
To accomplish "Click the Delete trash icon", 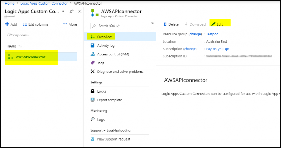I will click(x=165, y=24).
